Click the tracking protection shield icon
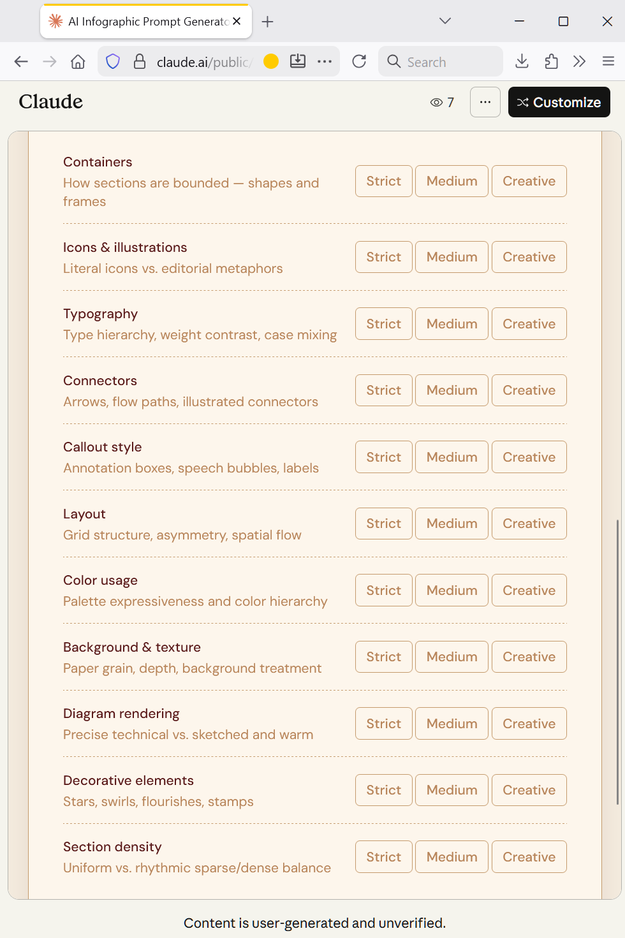This screenshot has height=938, width=625. [x=113, y=62]
